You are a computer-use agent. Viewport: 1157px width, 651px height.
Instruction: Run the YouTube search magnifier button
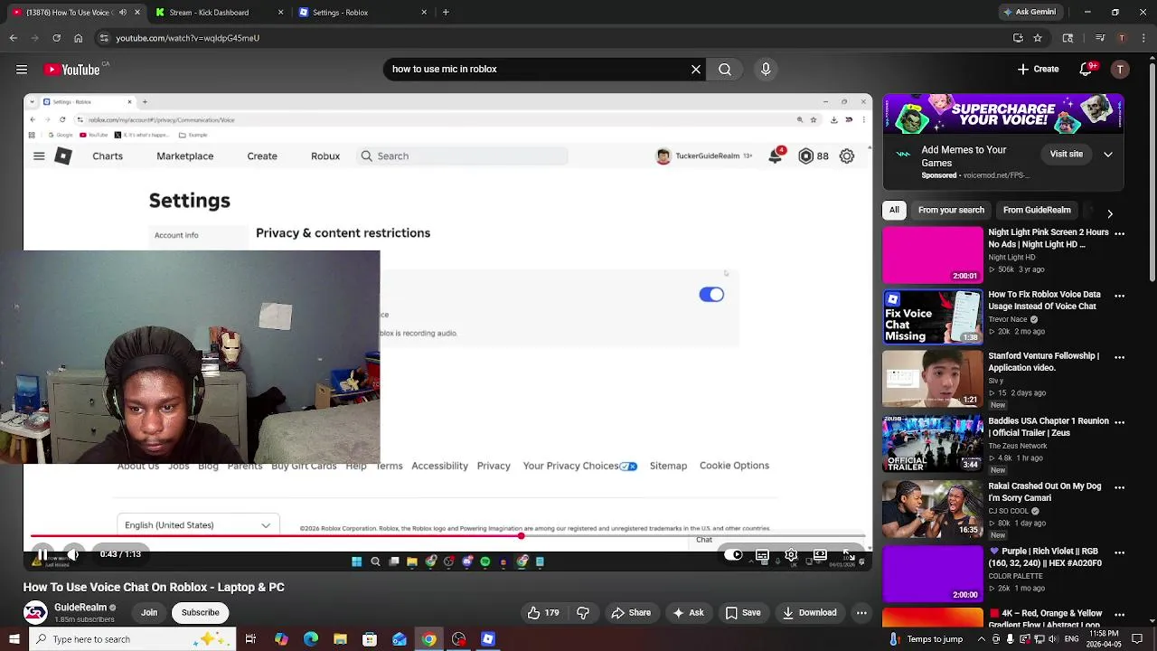click(725, 69)
